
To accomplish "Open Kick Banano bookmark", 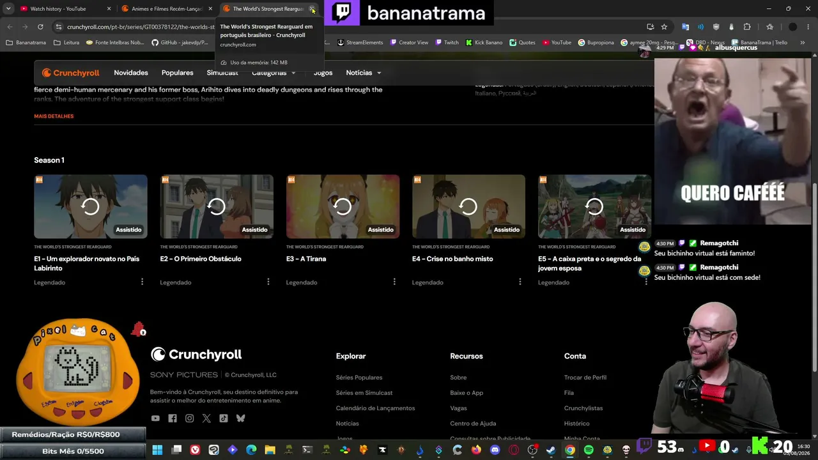I will (484, 43).
